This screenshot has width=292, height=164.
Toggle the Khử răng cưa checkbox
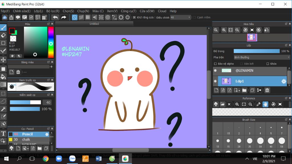tap(135, 17)
